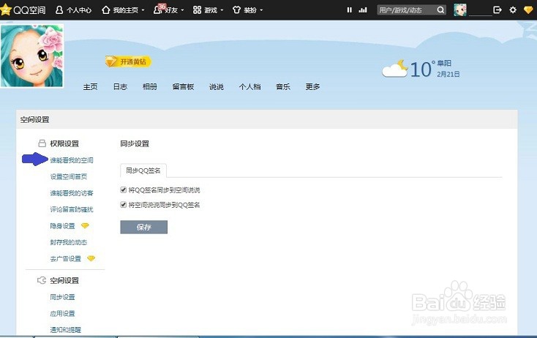Screen dimensions: 537x338
Task: Click the diamond icon beside 隐身设置
Action: (x=85, y=225)
